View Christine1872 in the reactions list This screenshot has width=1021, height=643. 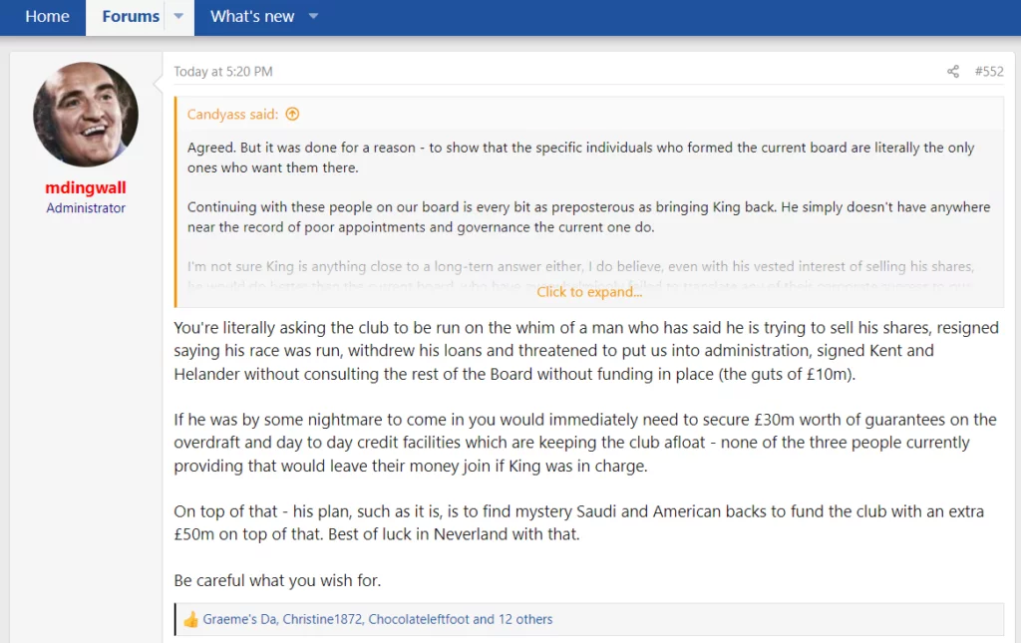[321, 619]
